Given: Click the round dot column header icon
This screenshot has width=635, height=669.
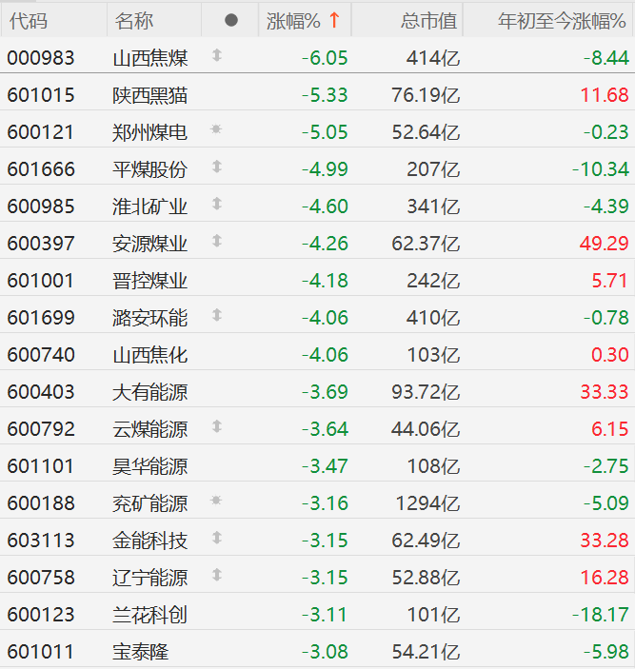Looking at the screenshot, I should tap(231, 20).
